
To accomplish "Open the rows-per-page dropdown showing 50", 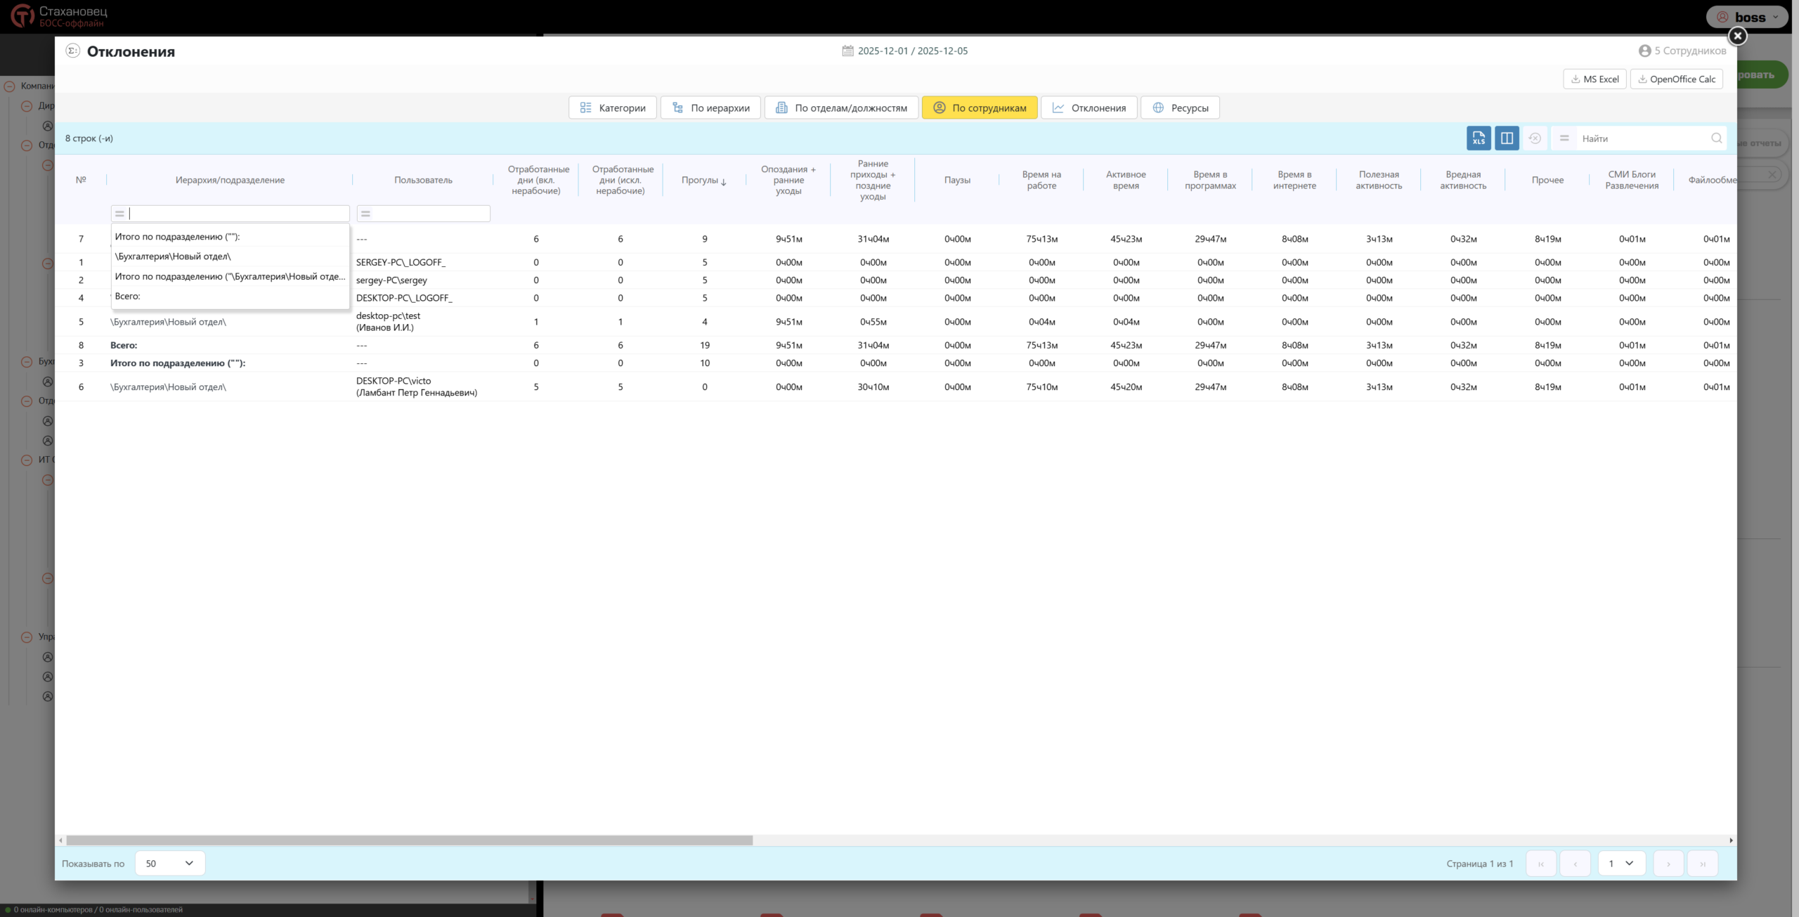I will [x=170, y=864].
